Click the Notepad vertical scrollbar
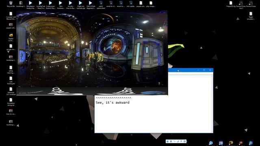This screenshot has height=146, width=260. [212, 104]
